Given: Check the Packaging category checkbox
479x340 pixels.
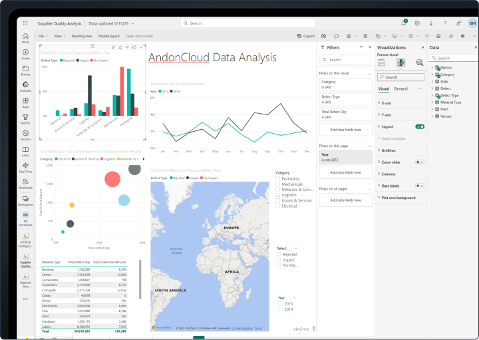Looking at the screenshot, I should click(277, 178).
